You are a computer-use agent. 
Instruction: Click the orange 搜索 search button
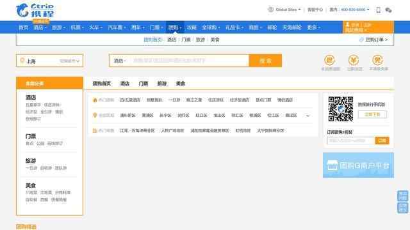[265, 61]
